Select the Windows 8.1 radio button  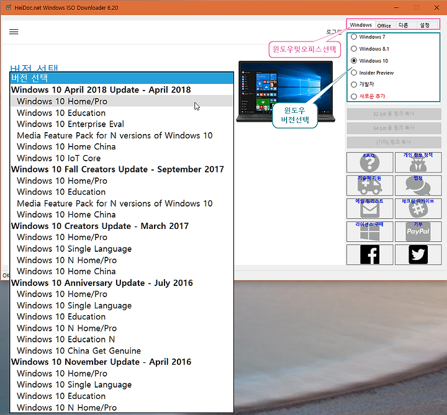(354, 49)
